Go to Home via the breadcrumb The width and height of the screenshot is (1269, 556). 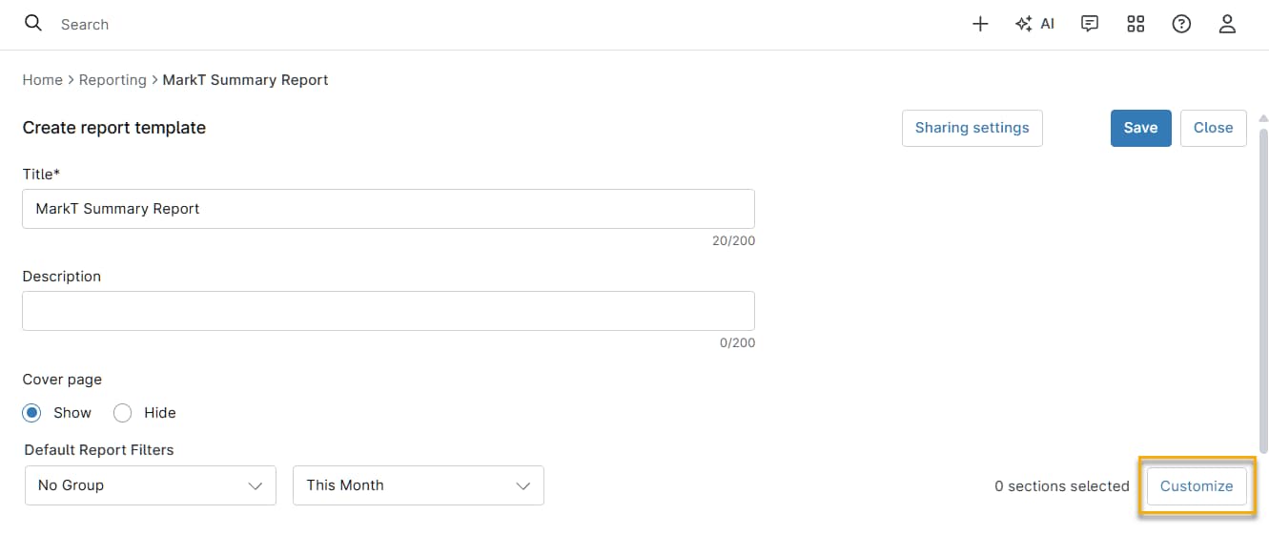pyautogui.click(x=42, y=79)
